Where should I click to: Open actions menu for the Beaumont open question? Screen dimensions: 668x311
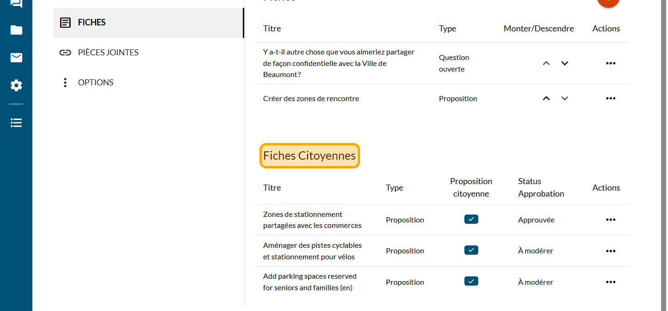point(610,63)
